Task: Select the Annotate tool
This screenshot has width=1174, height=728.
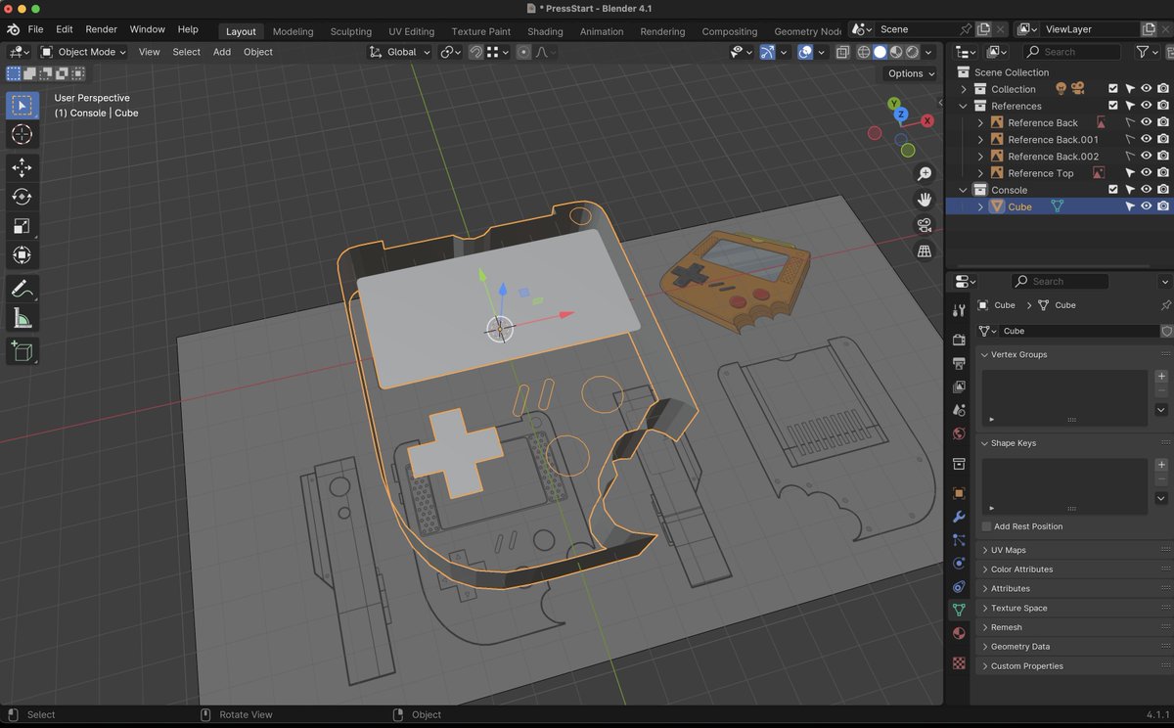Action: (22, 289)
